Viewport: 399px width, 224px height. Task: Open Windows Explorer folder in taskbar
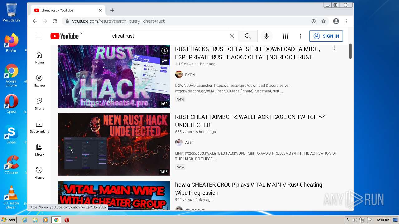click(35, 220)
